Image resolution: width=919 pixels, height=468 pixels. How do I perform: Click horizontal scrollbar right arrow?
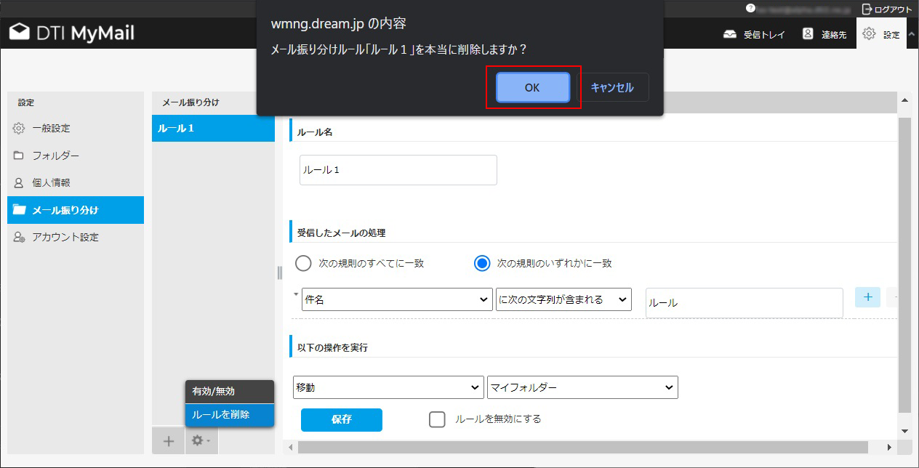pos(888,447)
